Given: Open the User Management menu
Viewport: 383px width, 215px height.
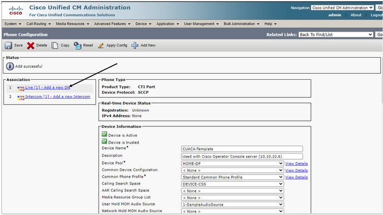Looking at the screenshot, I should 201,24.
